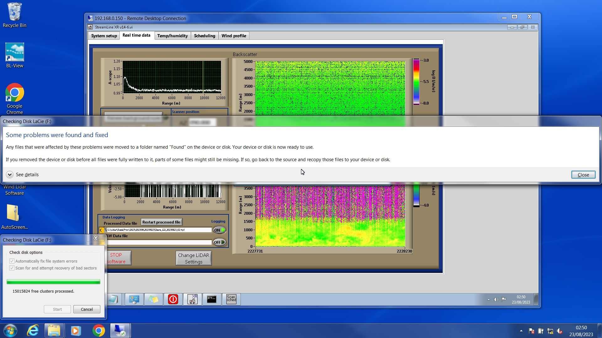The height and width of the screenshot is (338, 602).
Task: Click the volume icon in remote tray
Action: (496, 299)
